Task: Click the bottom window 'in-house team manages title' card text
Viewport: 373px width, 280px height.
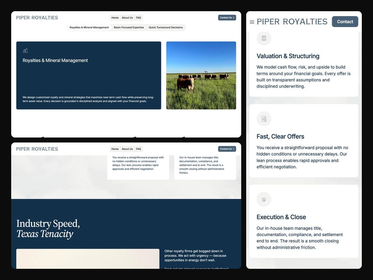Action: pos(202,165)
